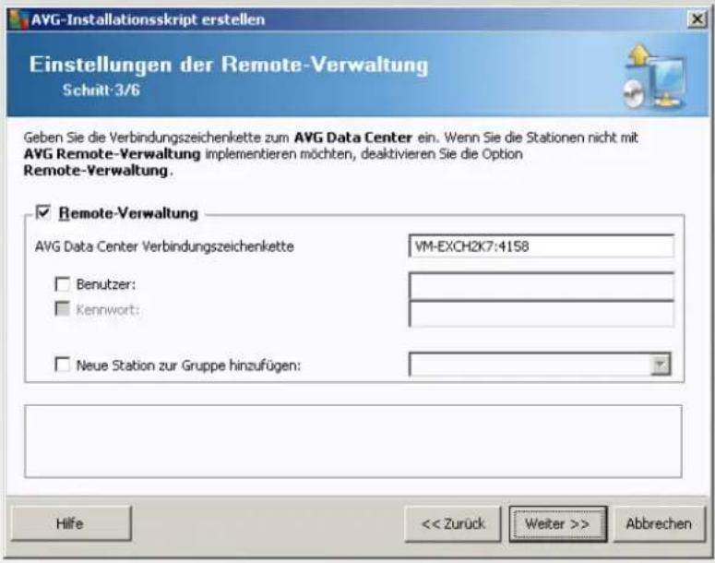Open the group selection dropdown arrow

661,365
